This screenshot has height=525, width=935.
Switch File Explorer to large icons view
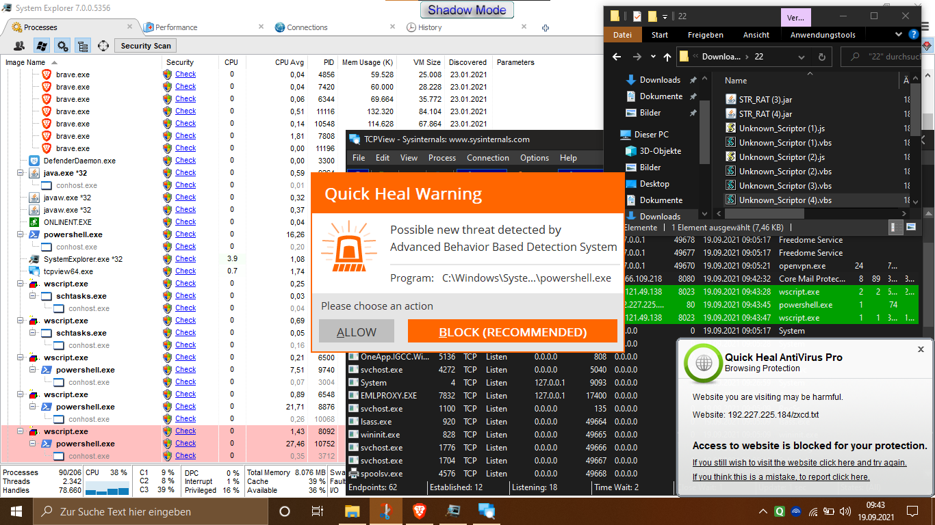(x=911, y=228)
